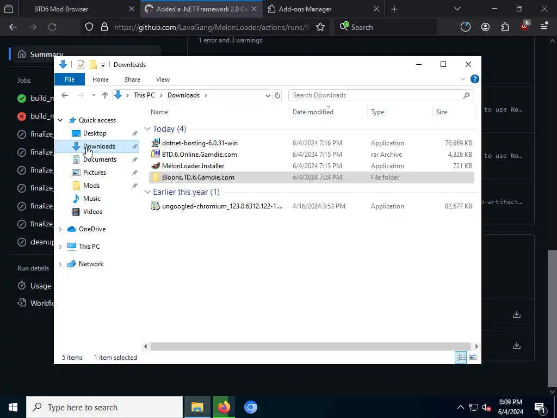The image size is (557, 418).
Task: Select Music in the navigation pane
Action: 91,199
